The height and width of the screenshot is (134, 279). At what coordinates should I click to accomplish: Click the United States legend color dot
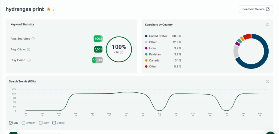coord(146,36)
